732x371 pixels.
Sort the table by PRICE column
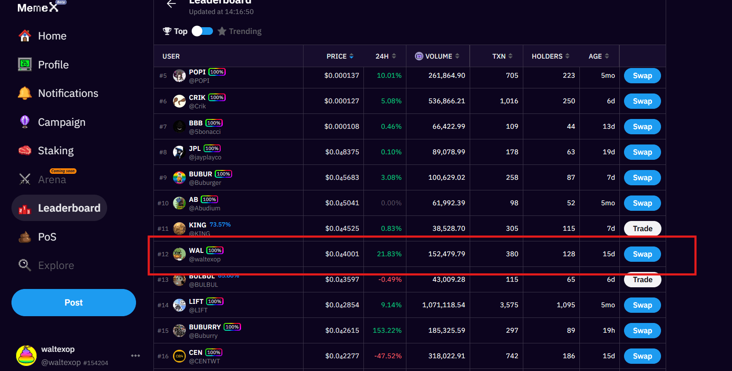tap(340, 56)
